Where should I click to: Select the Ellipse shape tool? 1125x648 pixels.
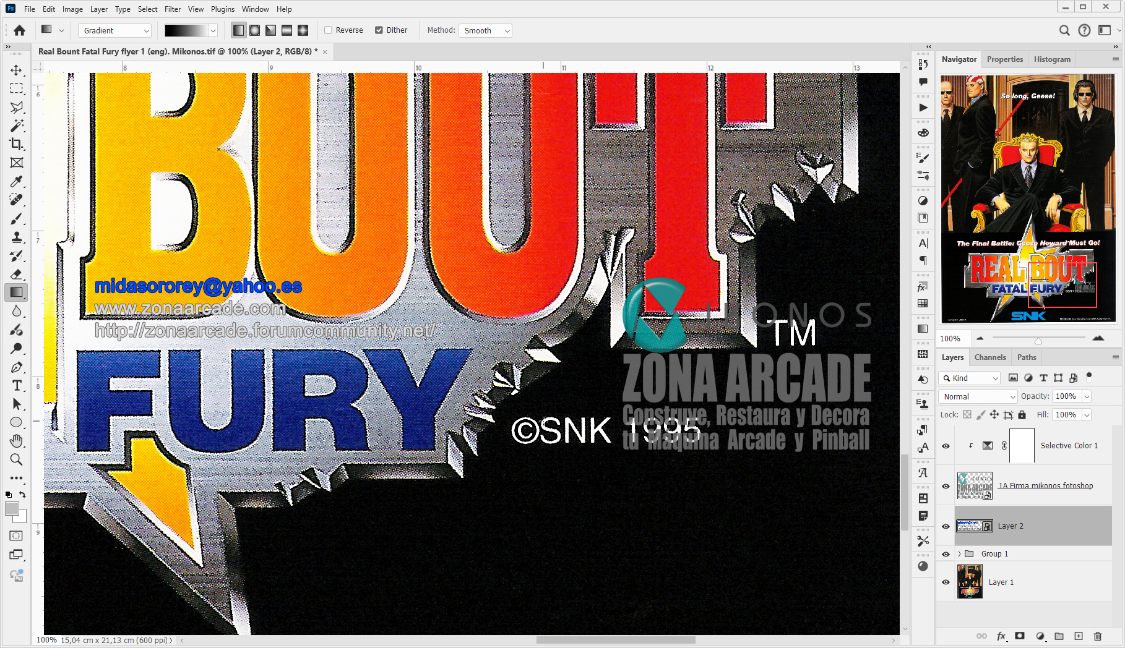(x=17, y=422)
